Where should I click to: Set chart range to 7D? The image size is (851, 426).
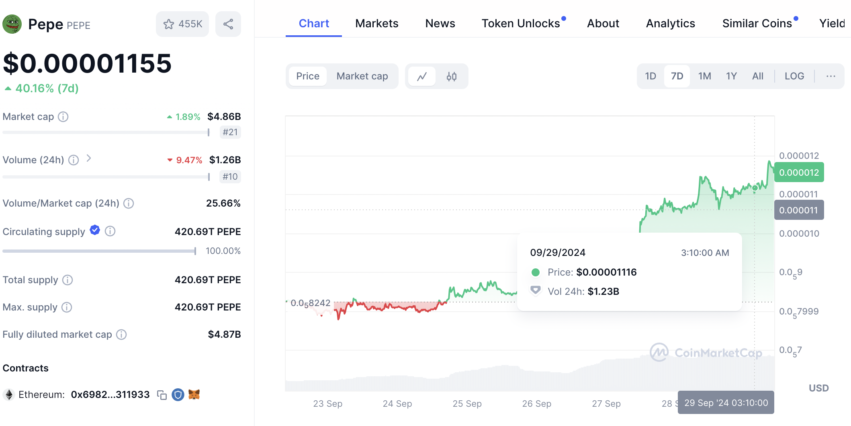[677, 76]
